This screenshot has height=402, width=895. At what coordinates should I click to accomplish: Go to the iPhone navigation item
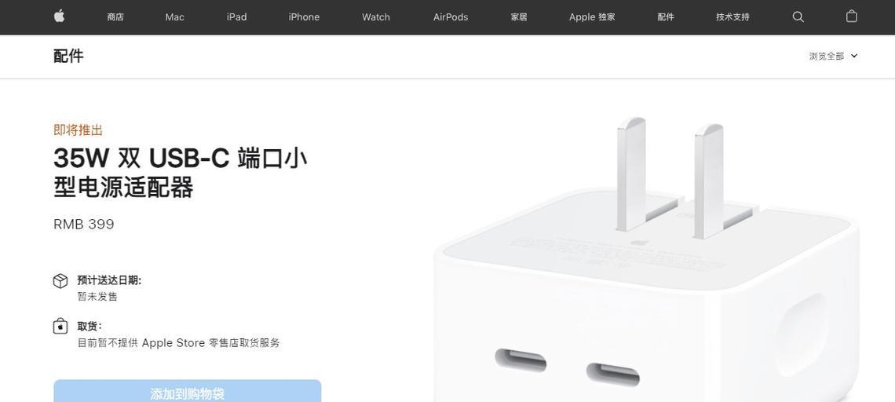point(304,17)
